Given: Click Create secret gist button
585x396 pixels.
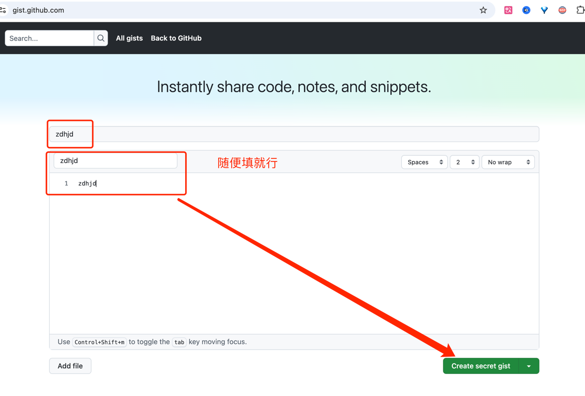Looking at the screenshot, I should (480, 366).
